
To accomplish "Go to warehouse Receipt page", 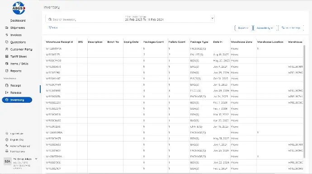I will coord(15,86).
